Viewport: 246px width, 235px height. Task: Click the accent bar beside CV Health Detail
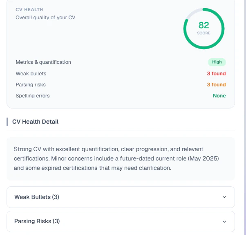[x=7, y=122]
